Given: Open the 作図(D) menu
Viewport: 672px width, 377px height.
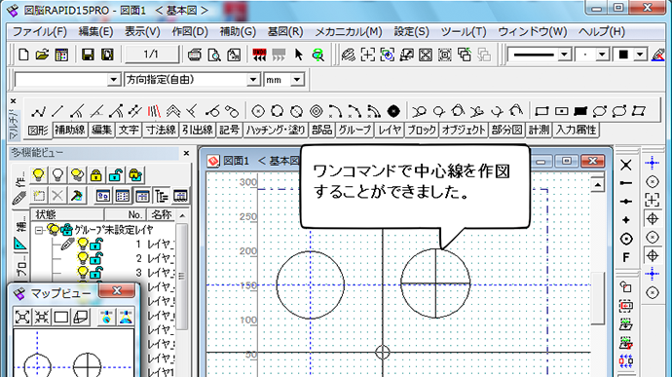Looking at the screenshot, I should [x=190, y=32].
